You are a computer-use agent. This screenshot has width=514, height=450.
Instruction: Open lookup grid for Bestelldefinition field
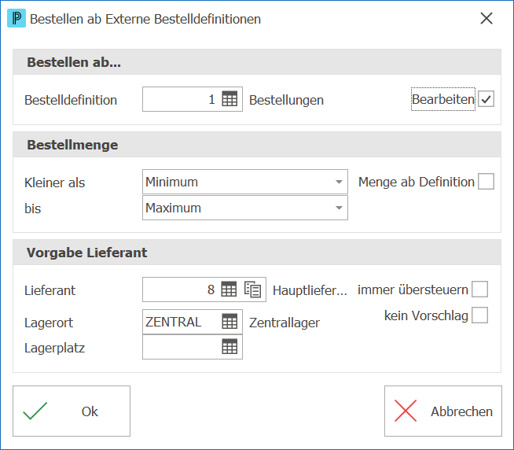pyautogui.click(x=229, y=99)
